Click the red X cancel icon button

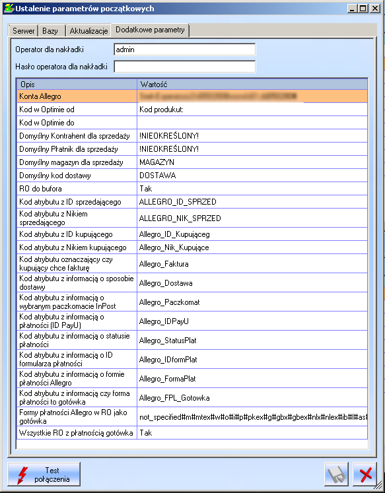pos(365,474)
